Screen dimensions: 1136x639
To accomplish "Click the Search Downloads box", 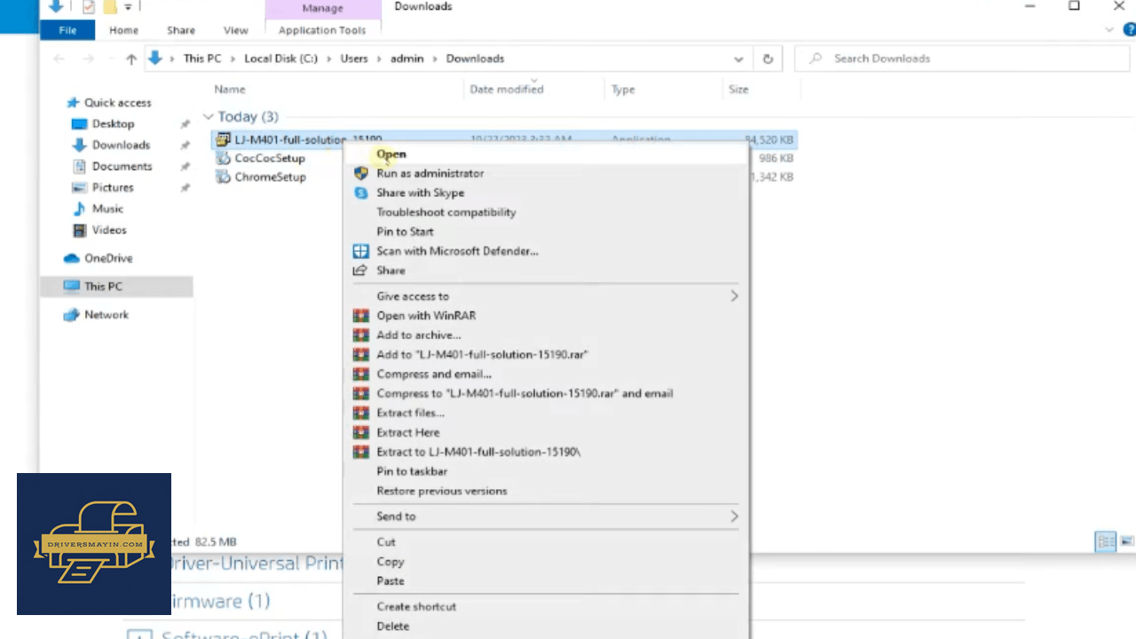I will coord(963,59).
